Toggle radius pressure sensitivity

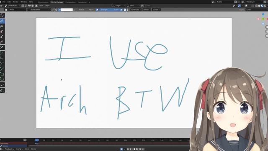97,10
